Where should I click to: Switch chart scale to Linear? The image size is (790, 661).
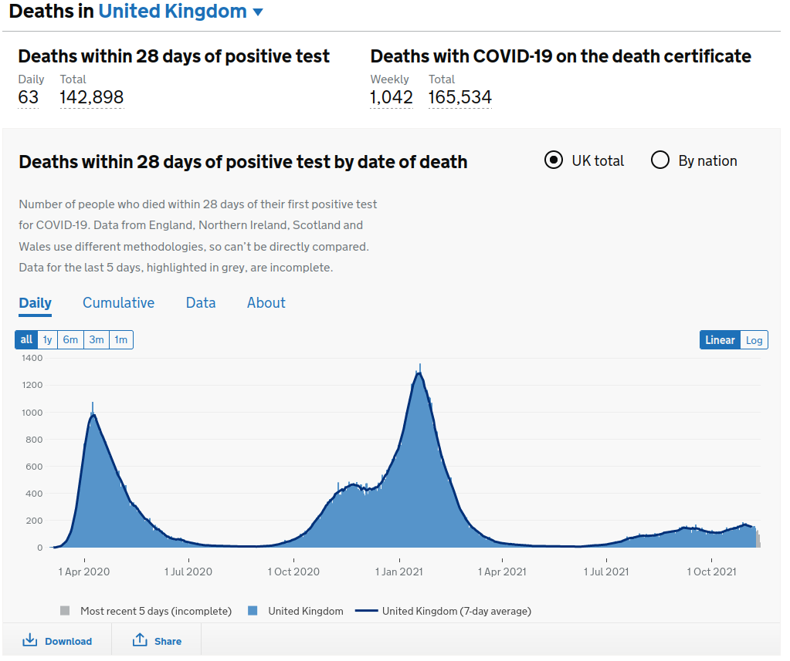coord(720,340)
